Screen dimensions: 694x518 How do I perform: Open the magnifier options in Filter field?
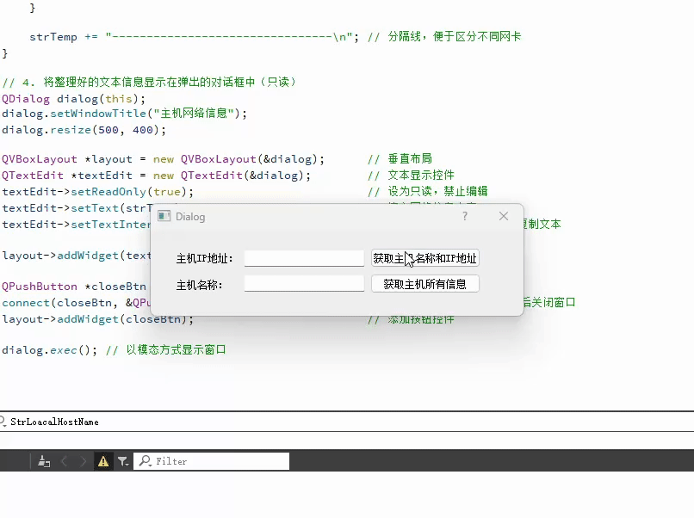146,461
